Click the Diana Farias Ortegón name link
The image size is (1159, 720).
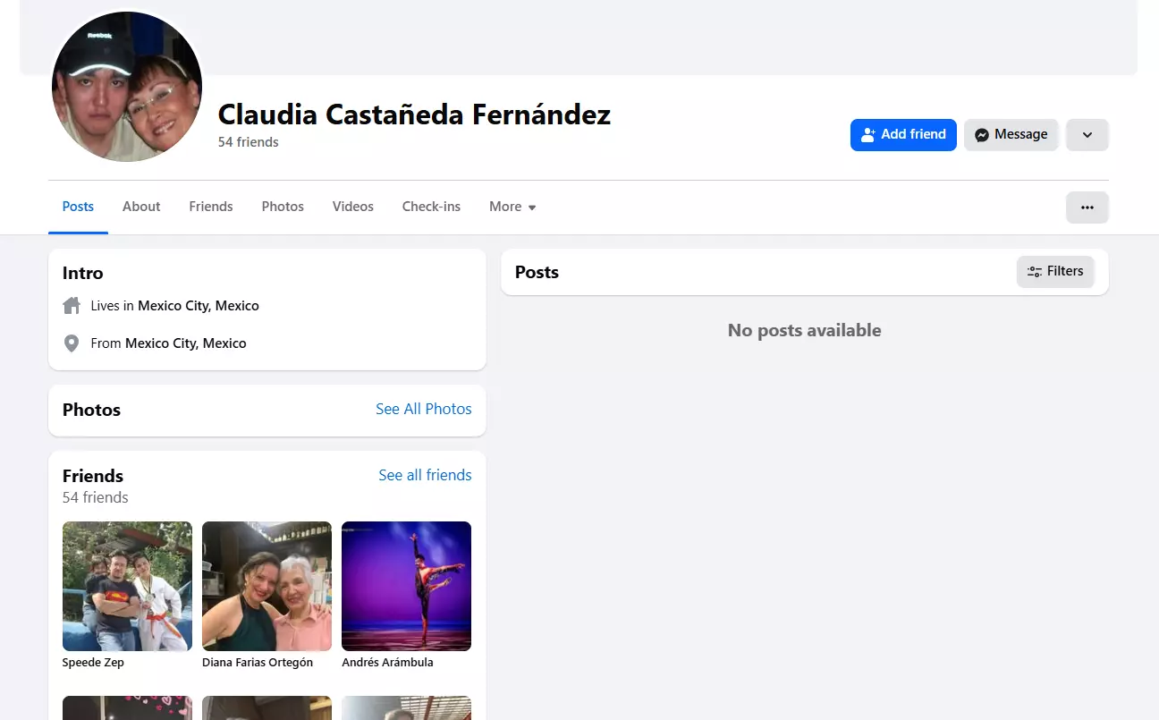click(x=258, y=663)
